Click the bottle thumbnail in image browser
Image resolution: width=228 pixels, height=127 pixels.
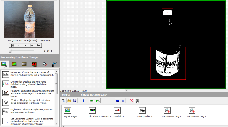point(29,19)
